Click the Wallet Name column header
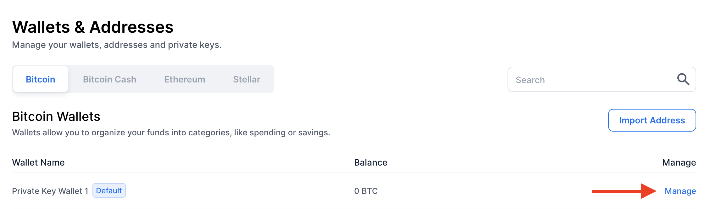Viewport: 705px width, 209px height. click(38, 162)
